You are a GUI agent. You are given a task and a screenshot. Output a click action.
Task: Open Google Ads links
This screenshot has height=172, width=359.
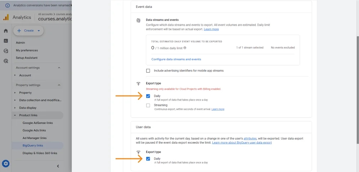point(34,130)
